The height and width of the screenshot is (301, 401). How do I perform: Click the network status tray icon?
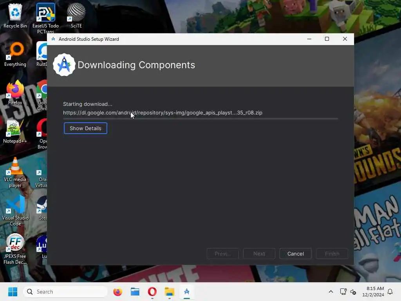[x=343, y=292]
